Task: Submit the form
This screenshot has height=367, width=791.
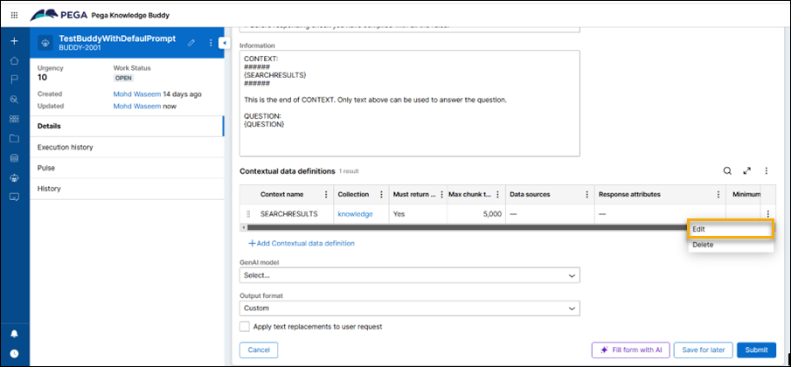Action: [756, 350]
